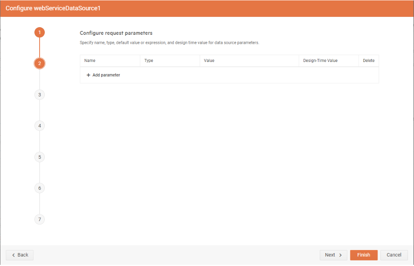414x266 pixels.
Task: Cancel the data source configuration
Action: (x=394, y=255)
